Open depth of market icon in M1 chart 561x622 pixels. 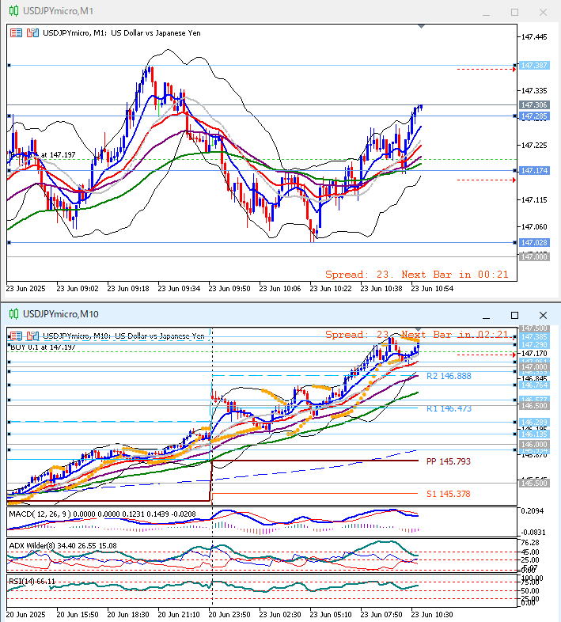[32, 33]
